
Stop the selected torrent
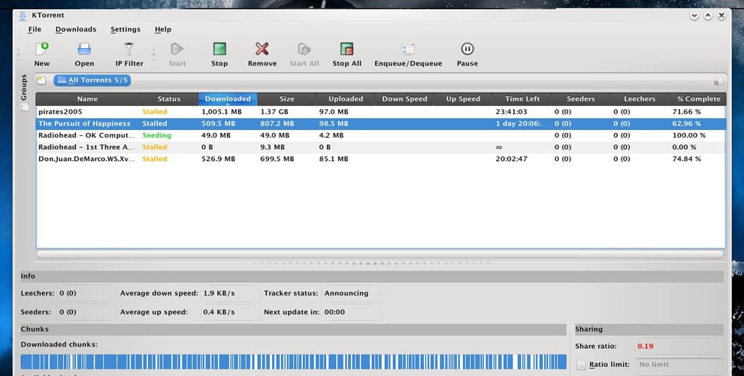[x=219, y=50]
